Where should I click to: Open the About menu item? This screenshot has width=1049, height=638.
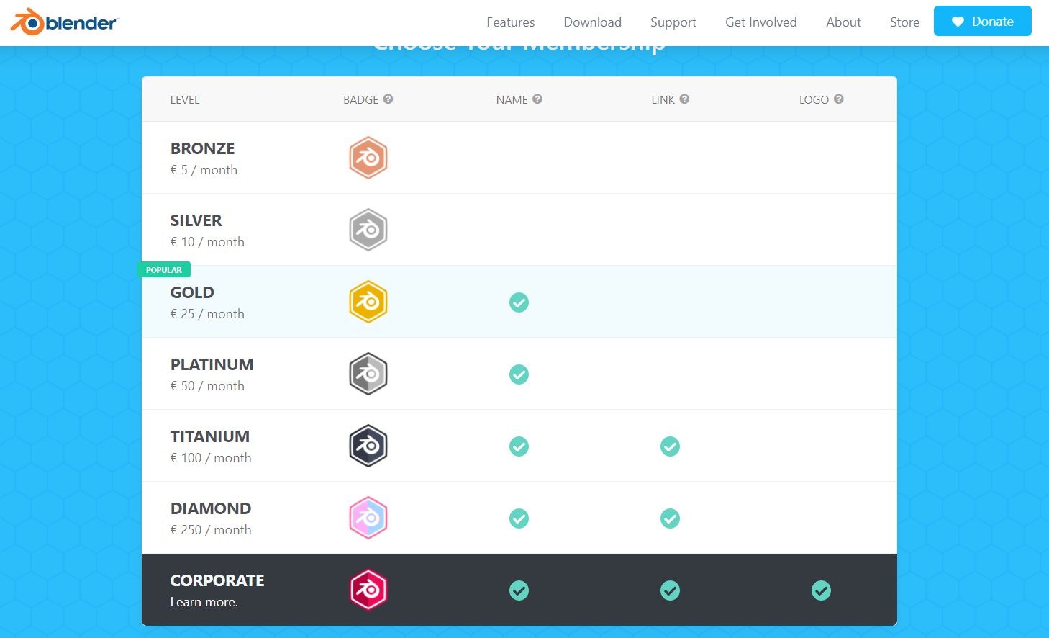(x=843, y=22)
